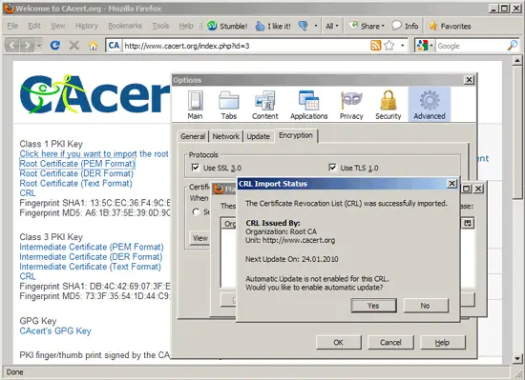This screenshot has width=525, height=380.
Task: Open the View menu
Action: click(57, 26)
